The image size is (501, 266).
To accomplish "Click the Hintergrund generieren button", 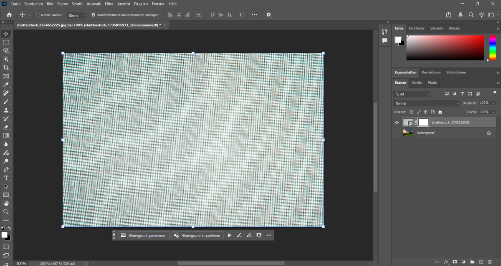I will coord(144,235).
